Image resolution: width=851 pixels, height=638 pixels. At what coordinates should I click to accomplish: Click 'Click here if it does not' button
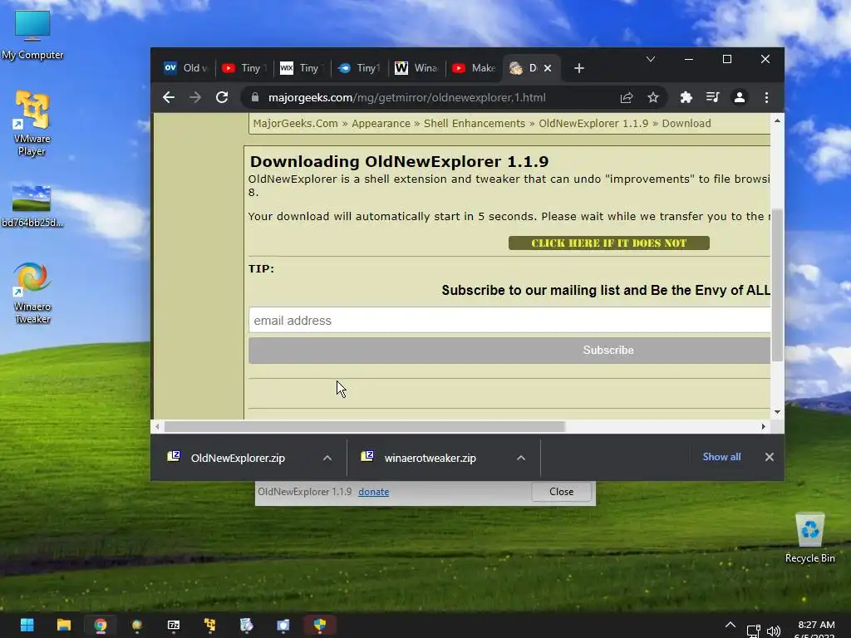tap(609, 243)
